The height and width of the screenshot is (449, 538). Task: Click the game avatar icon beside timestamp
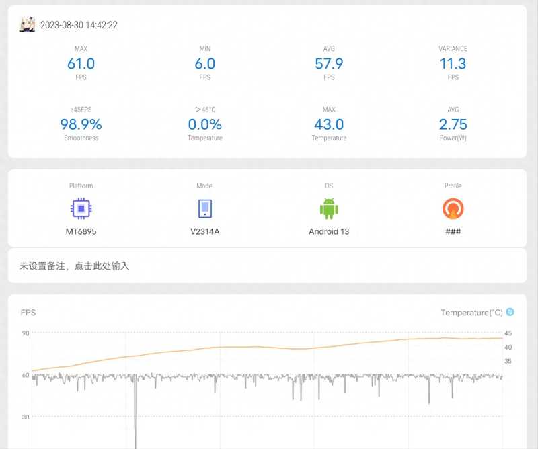pyautogui.click(x=27, y=25)
